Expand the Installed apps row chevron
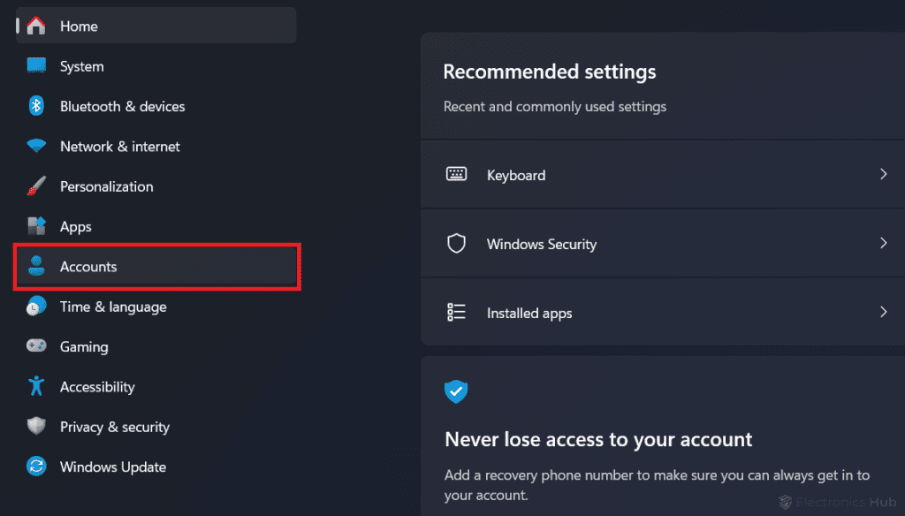This screenshot has width=905, height=516. [x=883, y=313]
